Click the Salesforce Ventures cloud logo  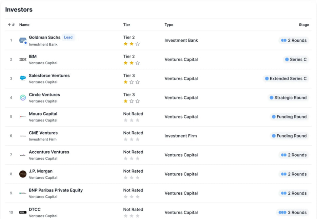[23, 79]
